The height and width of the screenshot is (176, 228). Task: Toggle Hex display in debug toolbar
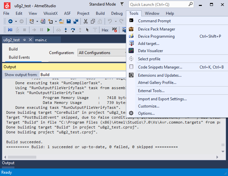point(105,30)
